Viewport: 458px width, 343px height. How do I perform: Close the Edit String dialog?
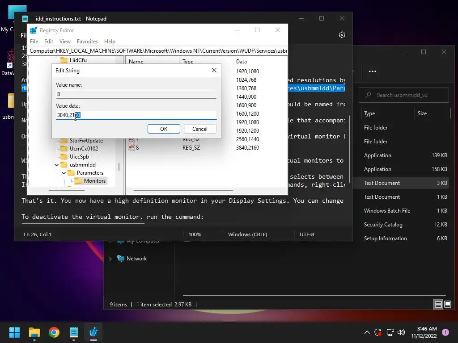[x=214, y=70]
